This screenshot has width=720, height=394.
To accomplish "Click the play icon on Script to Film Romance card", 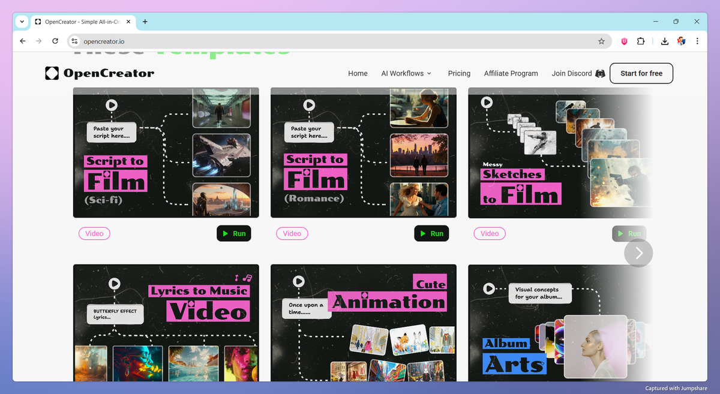I will coord(308,104).
